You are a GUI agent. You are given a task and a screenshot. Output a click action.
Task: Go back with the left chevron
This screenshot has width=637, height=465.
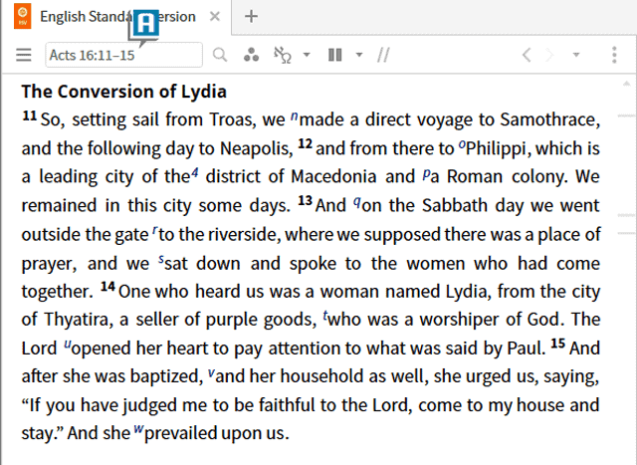coord(527,55)
